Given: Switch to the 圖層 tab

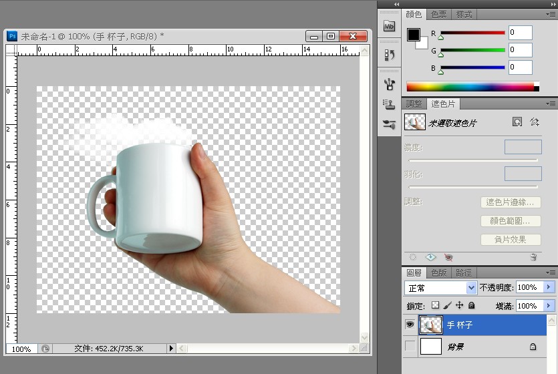Looking at the screenshot, I should [414, 272].
